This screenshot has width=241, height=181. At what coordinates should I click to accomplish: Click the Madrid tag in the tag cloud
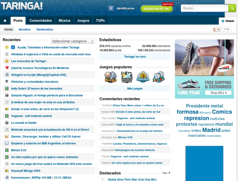click(211, 130)
